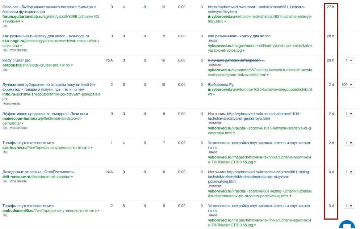This screenshot has height=229, width=360.
Task: Expand the dropdown in the mainecoon-hunter.ru row
Action: pyautogui.click(x=349, y=114)
